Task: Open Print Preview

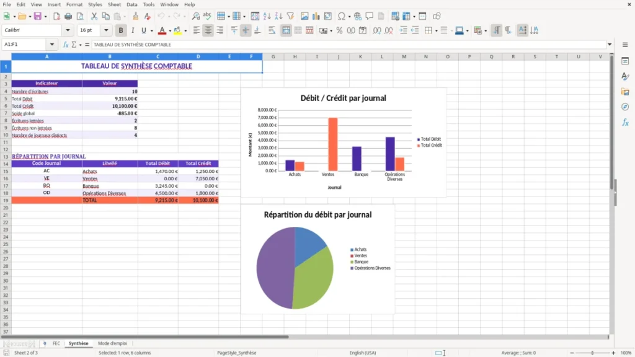Action: (80, 16)
